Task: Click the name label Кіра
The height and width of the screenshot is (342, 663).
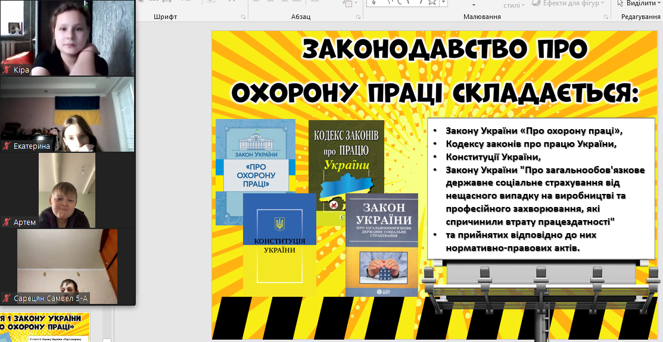Action: pyautogui.click(x=21, y=70)
